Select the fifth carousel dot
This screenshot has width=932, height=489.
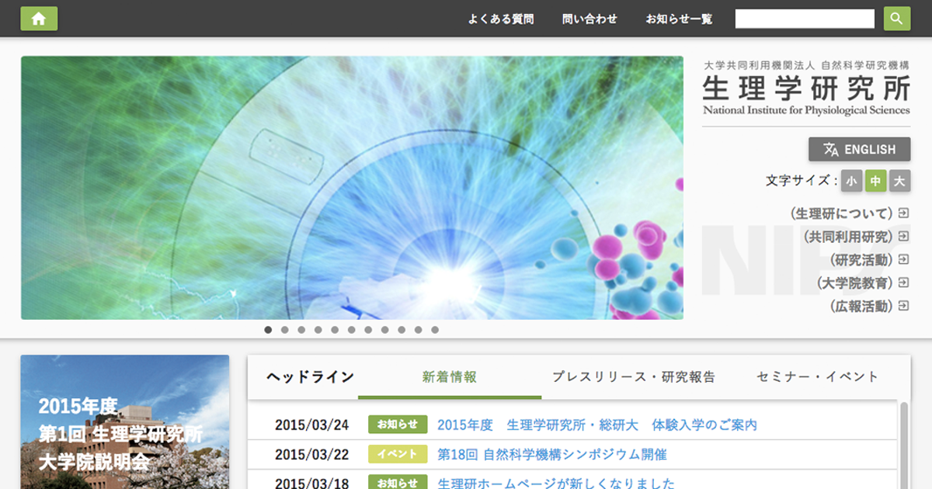click(335, 330)
